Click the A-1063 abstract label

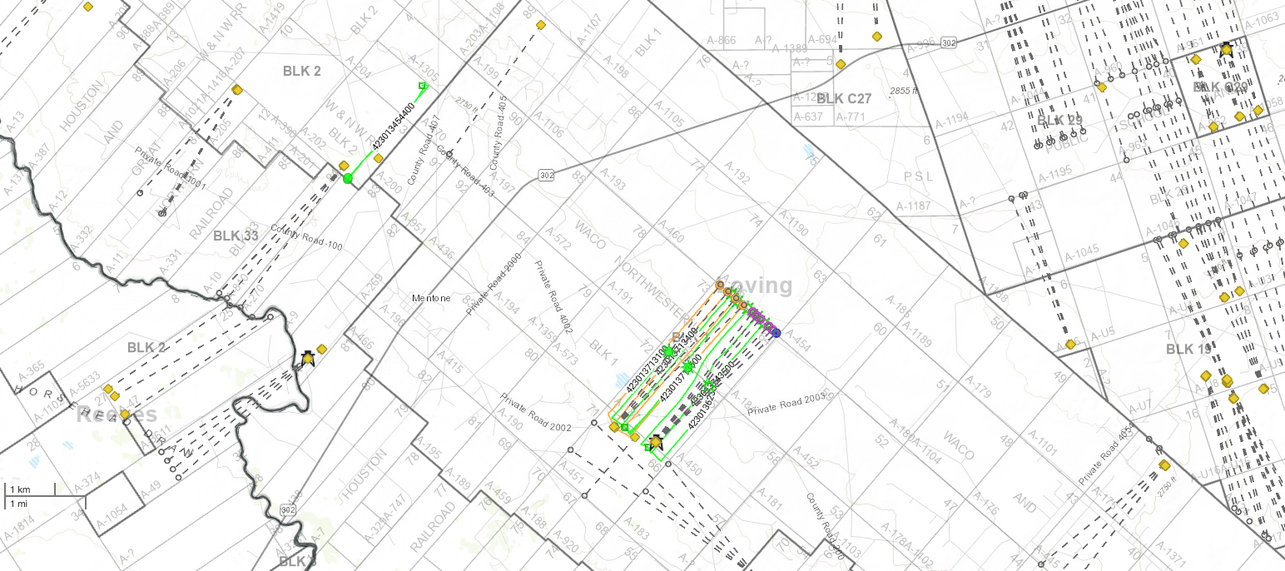point(1262,19)
